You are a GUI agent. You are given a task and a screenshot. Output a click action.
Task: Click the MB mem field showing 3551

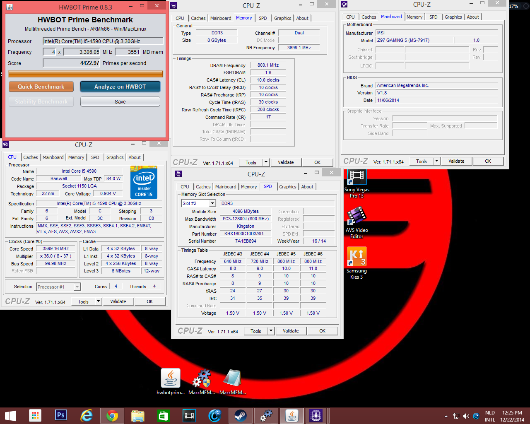(128, 52)
